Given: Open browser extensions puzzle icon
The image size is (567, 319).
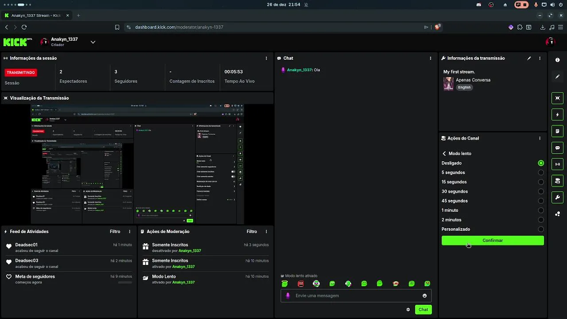Looking at the screenshot, I should click(x=520, y=27).
